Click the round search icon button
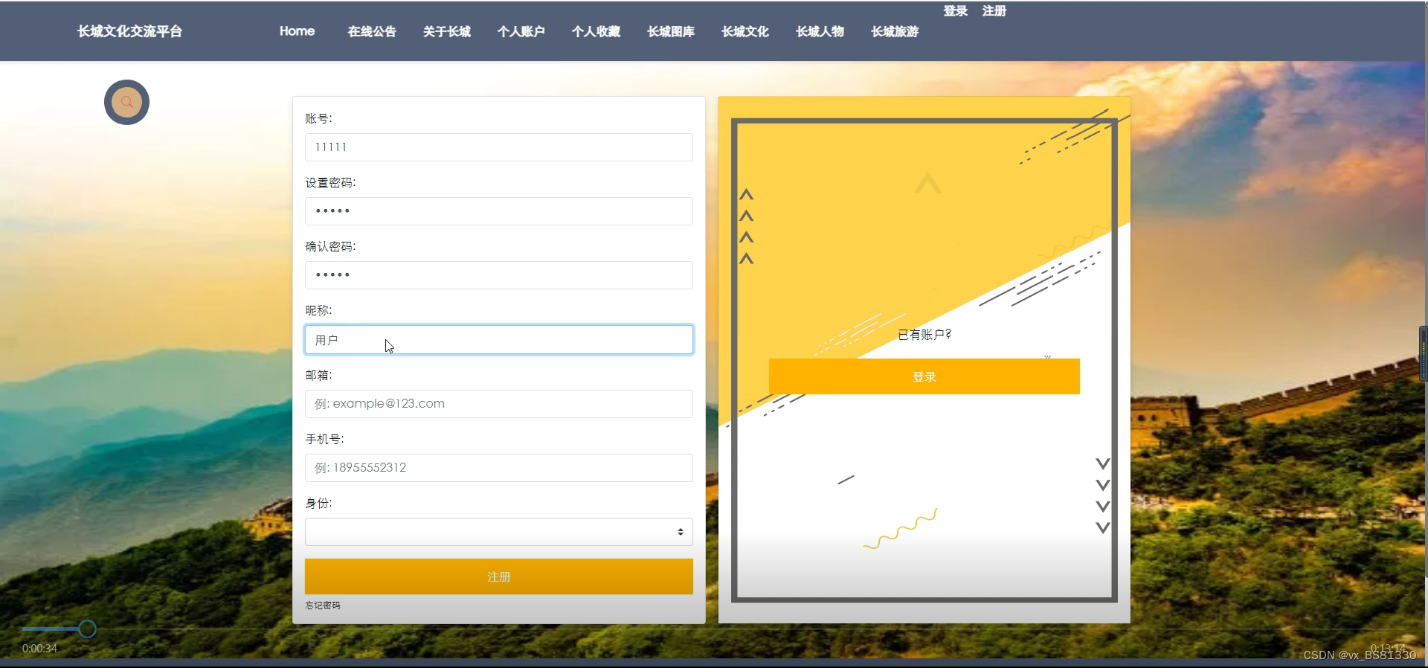Viewport: 1428px width, 668px height. point(126,102)
